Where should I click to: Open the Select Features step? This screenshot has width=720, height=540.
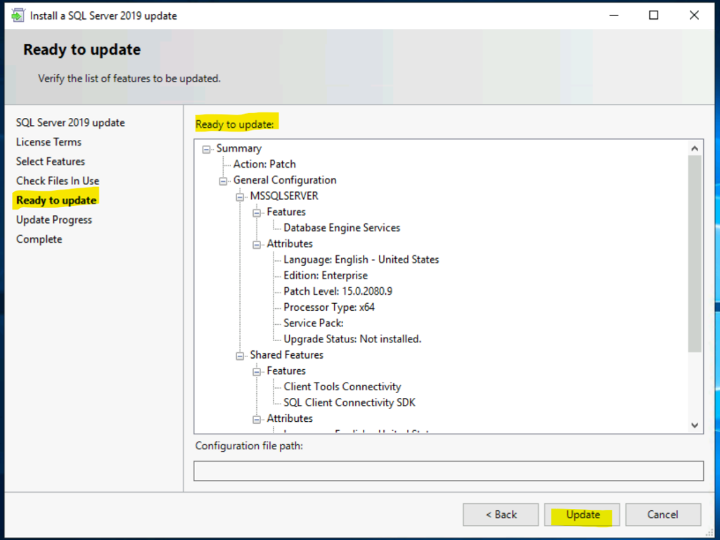[x=51, y=161]
